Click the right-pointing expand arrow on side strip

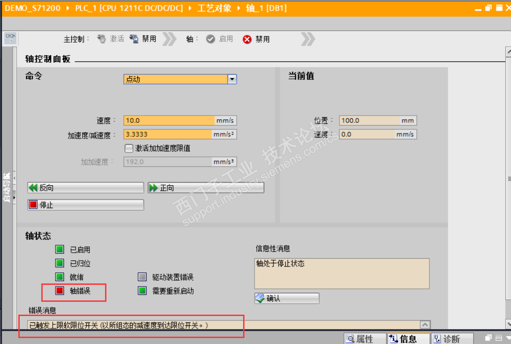click(14, 197)
